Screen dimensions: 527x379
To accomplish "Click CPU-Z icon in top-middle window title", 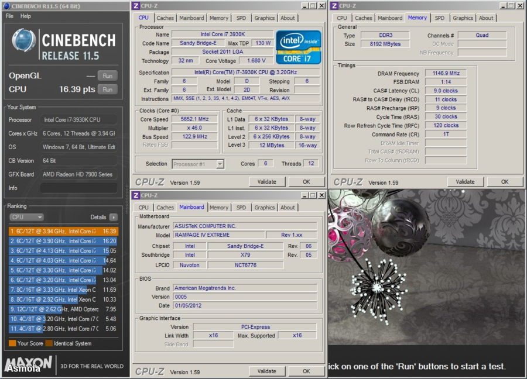I will point(136,6).
